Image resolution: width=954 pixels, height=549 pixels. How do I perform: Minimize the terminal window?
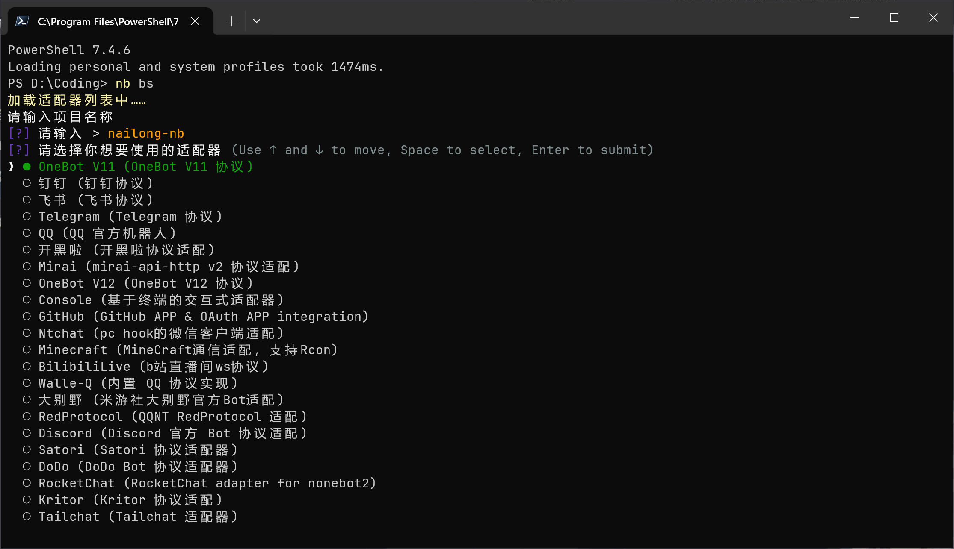pos(855,18)
